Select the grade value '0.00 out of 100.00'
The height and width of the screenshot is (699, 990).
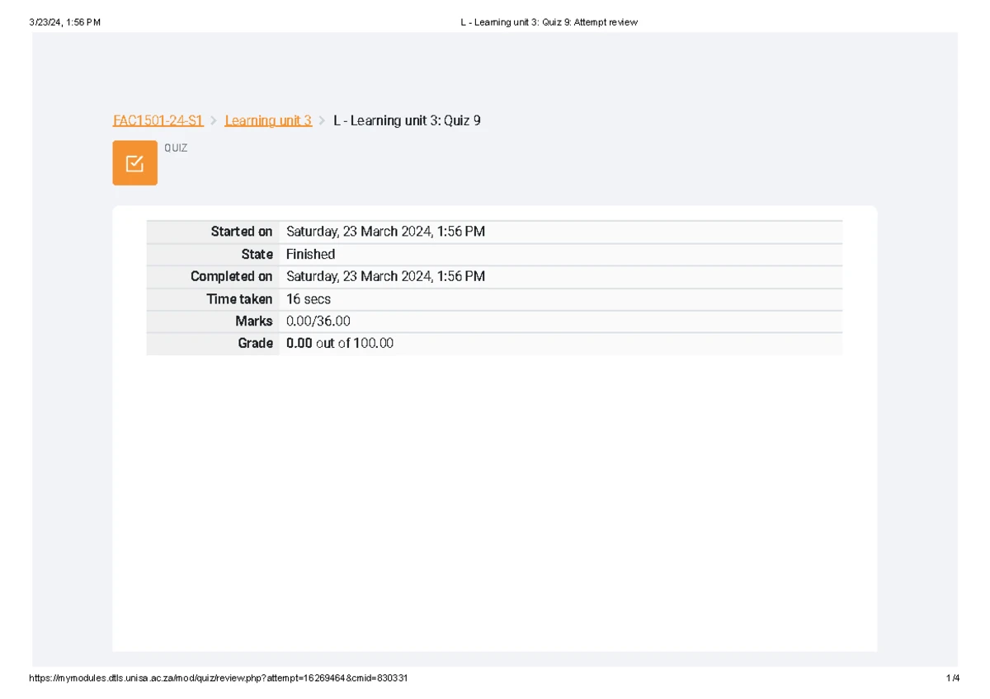pos(340,343)
